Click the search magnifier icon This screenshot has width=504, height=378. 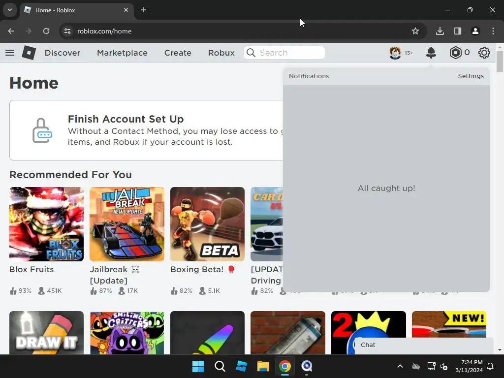pos(251,53)
